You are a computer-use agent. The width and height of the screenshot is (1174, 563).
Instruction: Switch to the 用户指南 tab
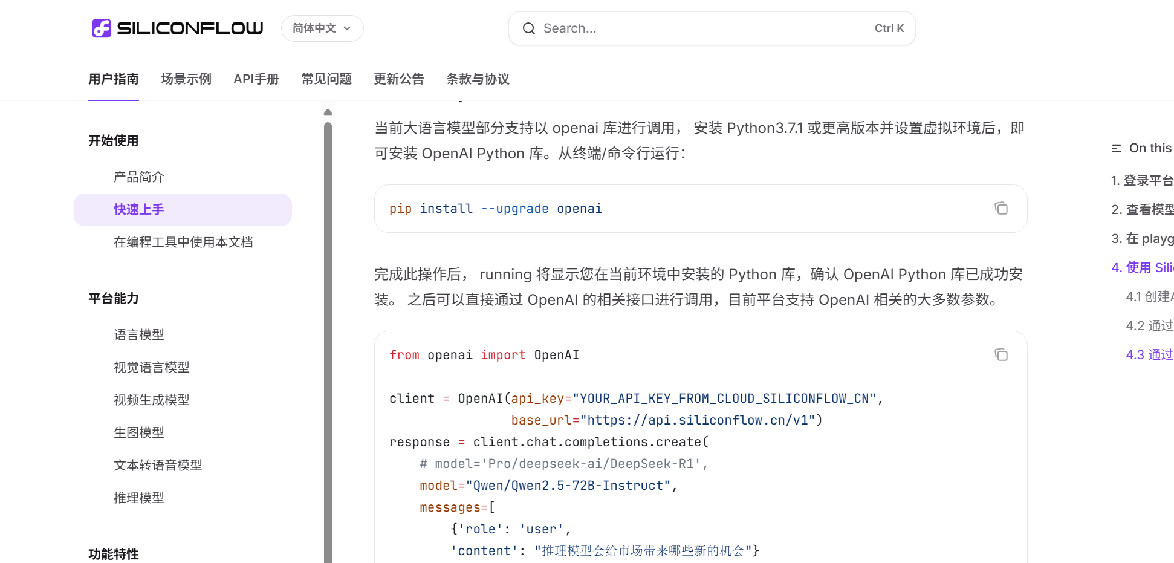[x=114, y=79]
